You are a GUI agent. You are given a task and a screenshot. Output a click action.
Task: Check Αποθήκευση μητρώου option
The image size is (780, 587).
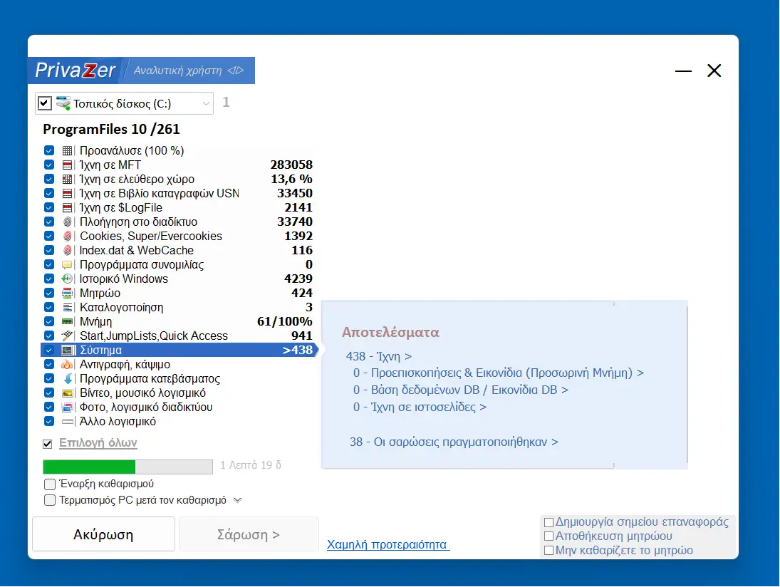548,536
